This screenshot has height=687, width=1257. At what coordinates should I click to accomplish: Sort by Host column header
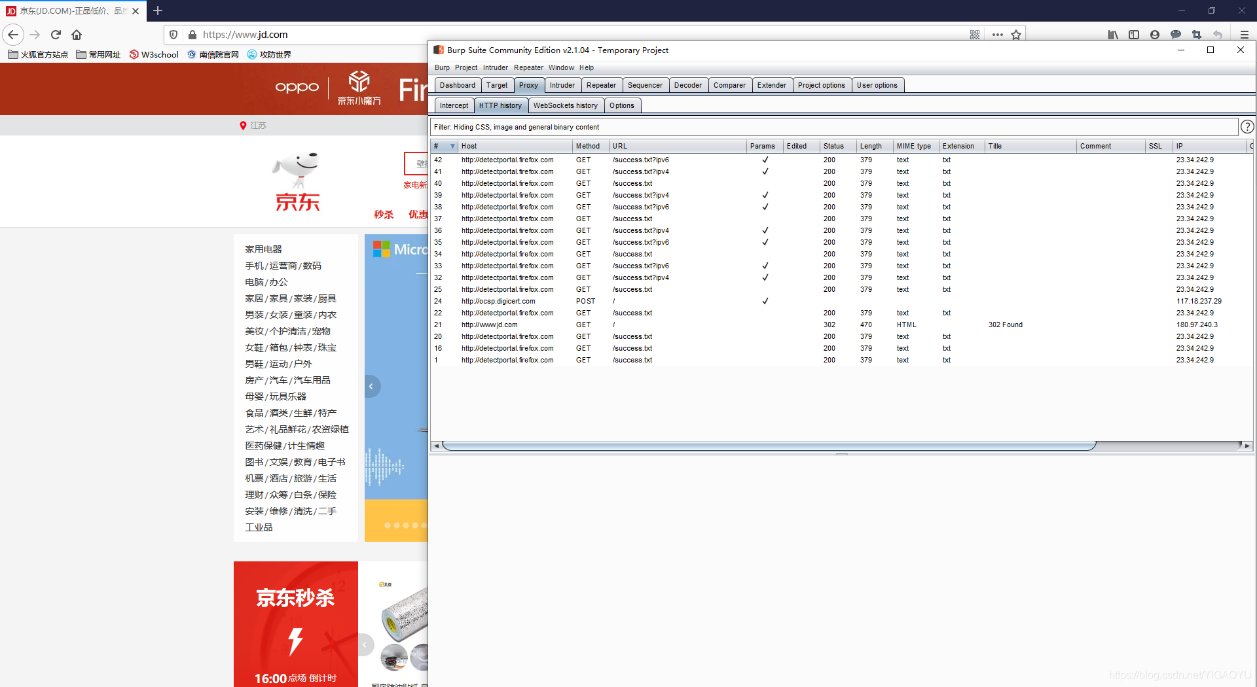tap(515, 146)
